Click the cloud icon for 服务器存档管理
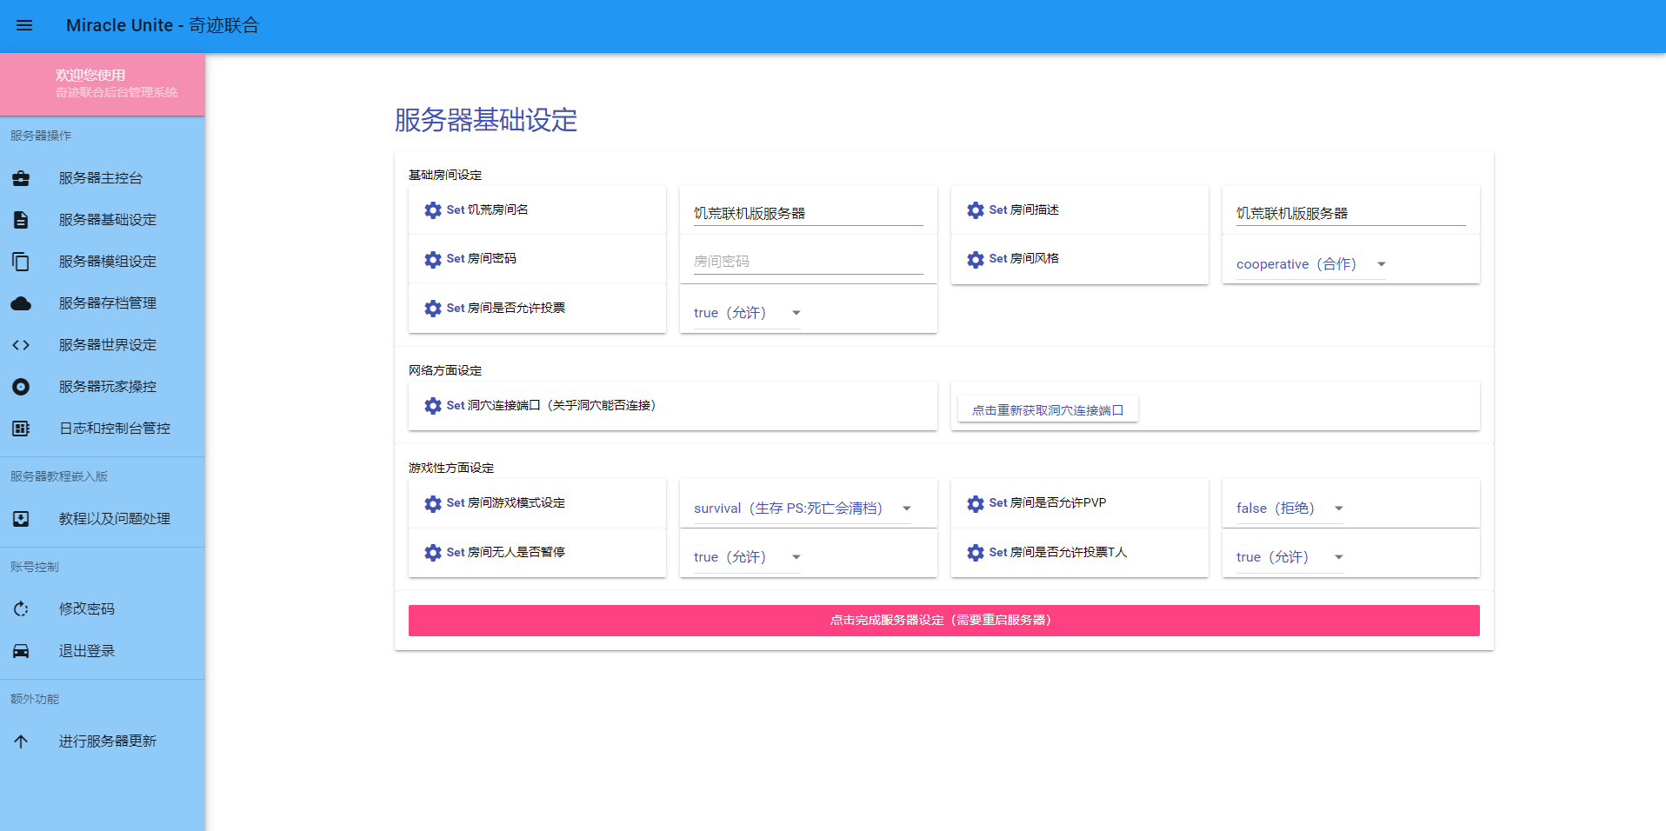Image resolution: width=1666 pixels, height=831 pixels. (21, 303)
